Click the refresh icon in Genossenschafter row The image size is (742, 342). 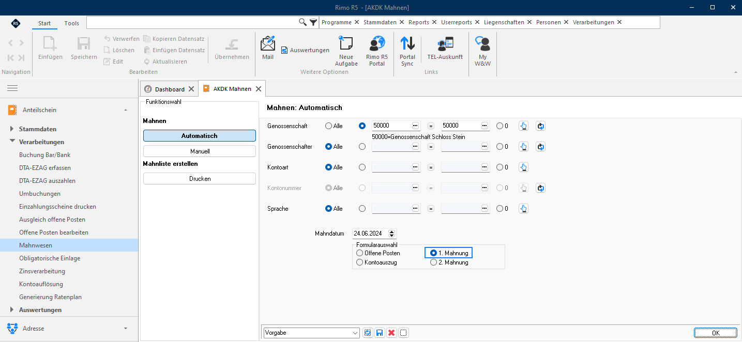coord(540,147)
